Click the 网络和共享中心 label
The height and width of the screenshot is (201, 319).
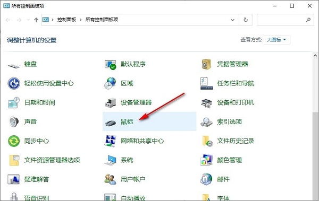142,141
